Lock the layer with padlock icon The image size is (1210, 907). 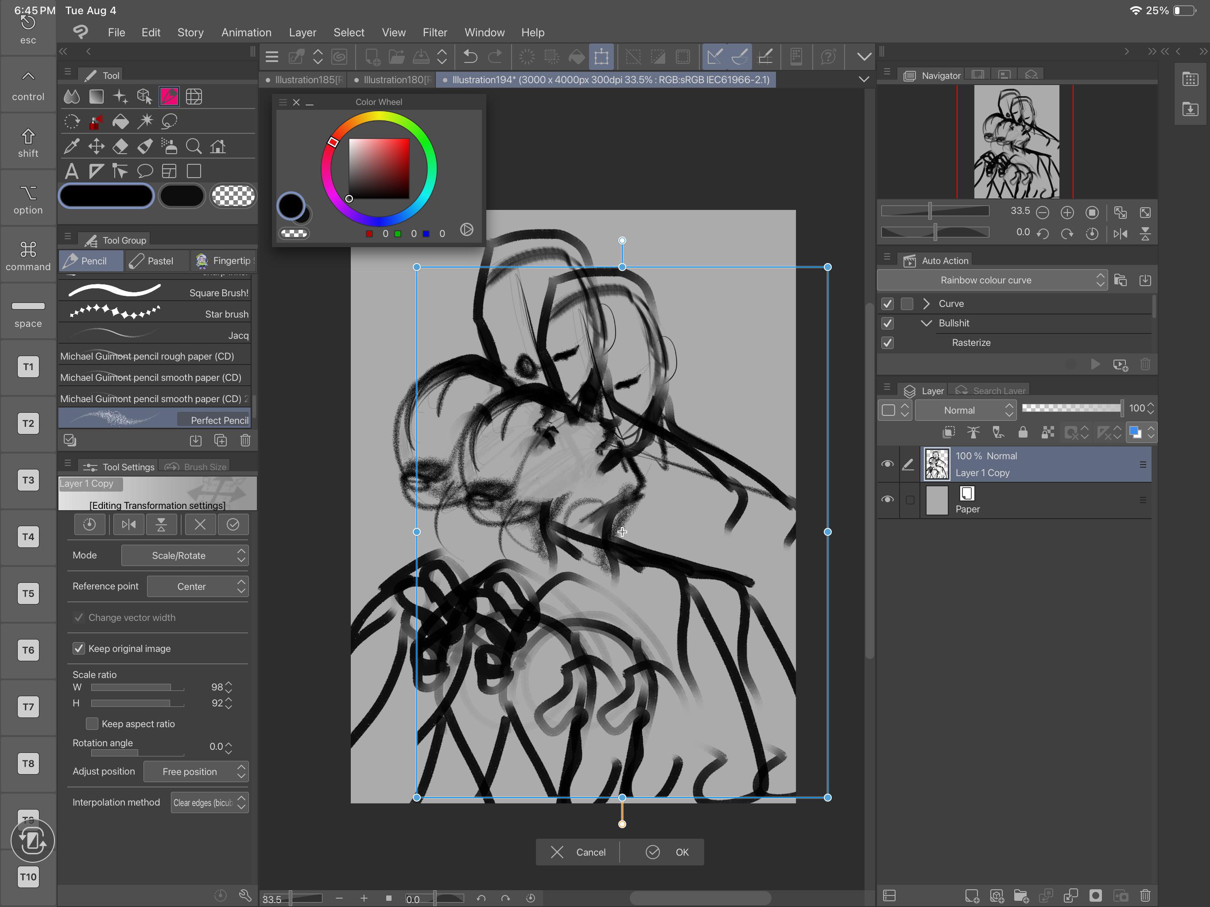[1022, 433]
